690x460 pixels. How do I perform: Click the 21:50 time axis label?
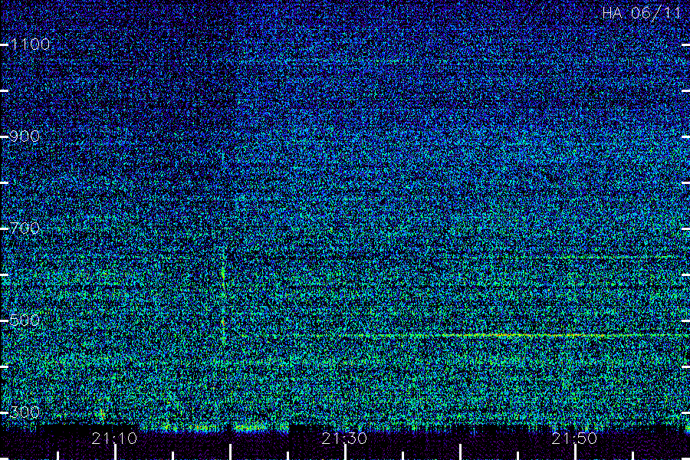tap(574, 439)
